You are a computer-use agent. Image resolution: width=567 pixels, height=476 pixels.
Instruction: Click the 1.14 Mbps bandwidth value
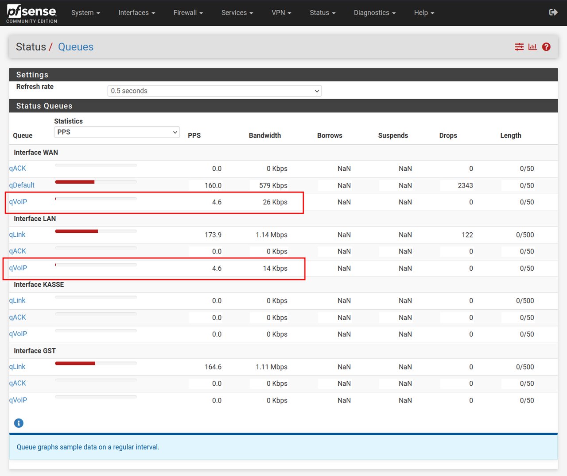pyautogui.click(x=272, y=235)
